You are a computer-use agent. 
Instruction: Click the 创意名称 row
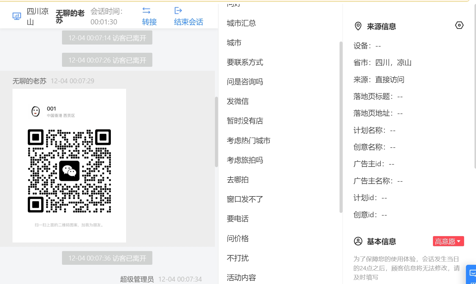(x=374, y=147)
